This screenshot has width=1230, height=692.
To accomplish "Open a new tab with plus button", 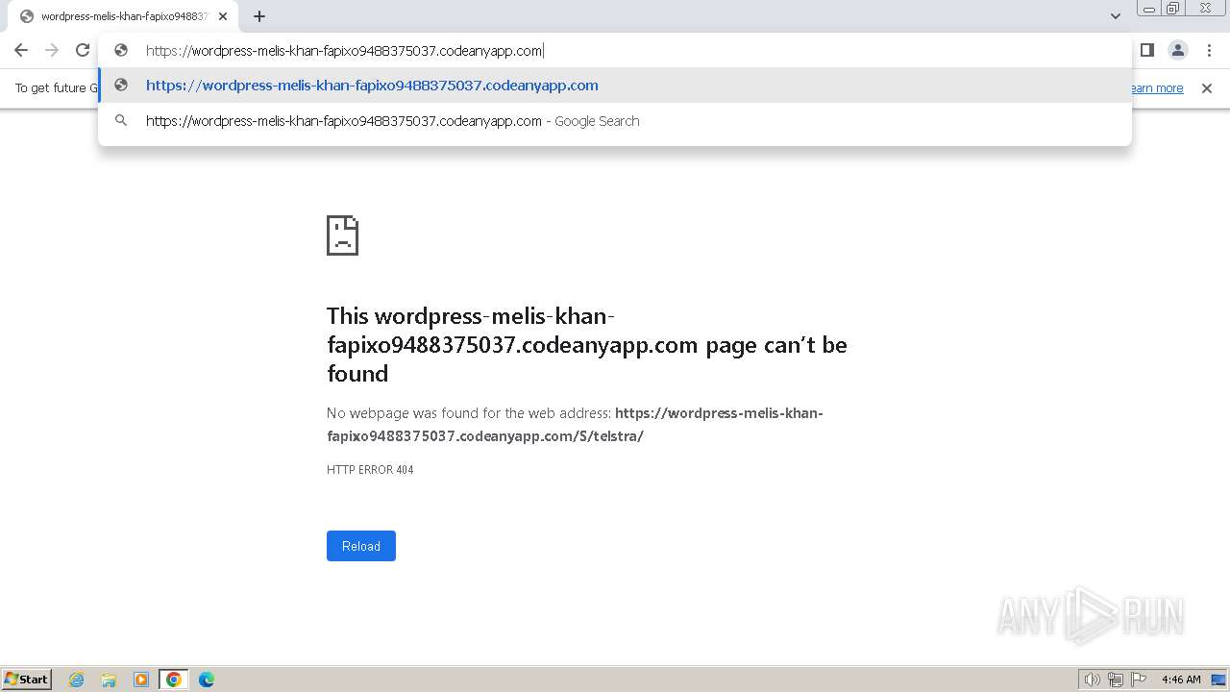I will 259,16.
